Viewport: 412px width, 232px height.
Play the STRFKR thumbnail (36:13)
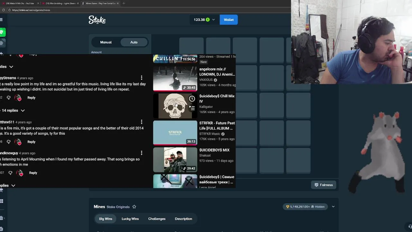click(175, 133)
